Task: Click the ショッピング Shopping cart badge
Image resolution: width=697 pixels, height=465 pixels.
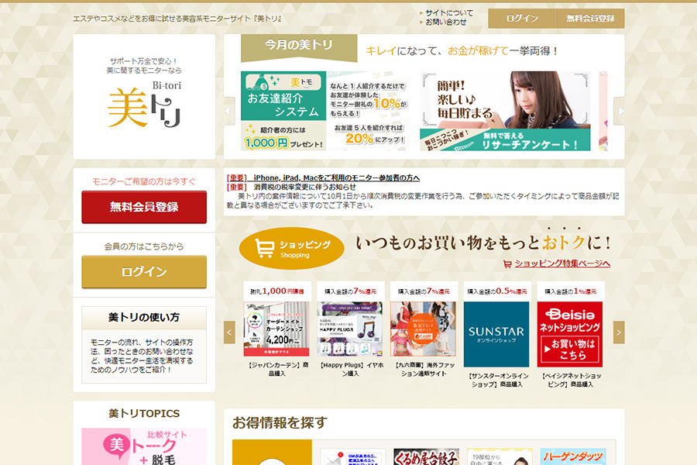Action: [x=292, y=248]
